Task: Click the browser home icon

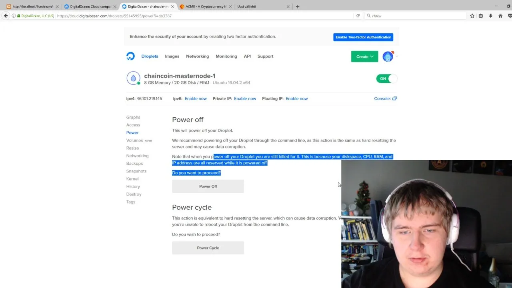Action: (x=500, y=16)
